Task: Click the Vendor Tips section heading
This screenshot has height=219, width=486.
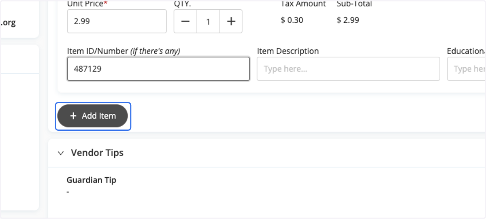Action: [x=97, y=153]
